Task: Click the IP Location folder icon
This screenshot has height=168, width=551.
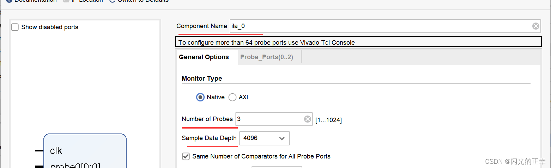Action: click(x=66, y=1)
